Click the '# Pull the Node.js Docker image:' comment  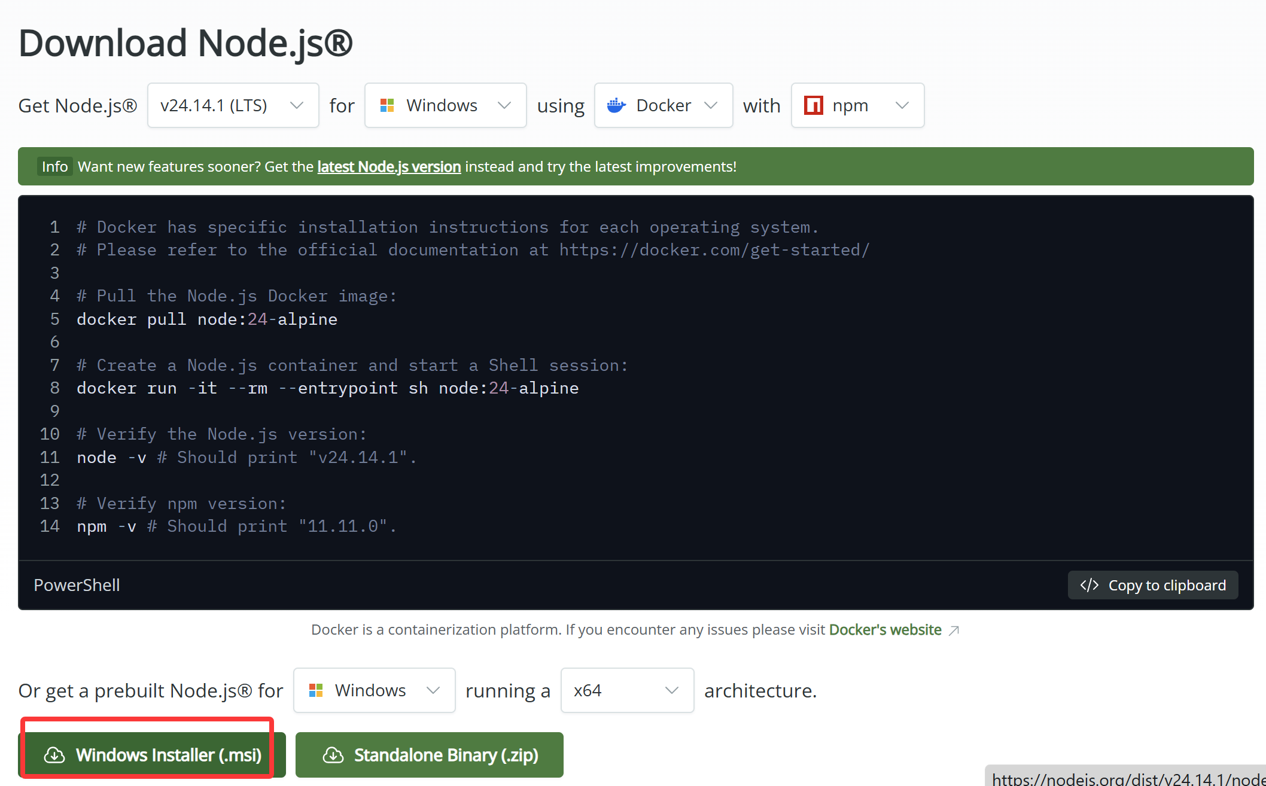click(x=236, y=296)
